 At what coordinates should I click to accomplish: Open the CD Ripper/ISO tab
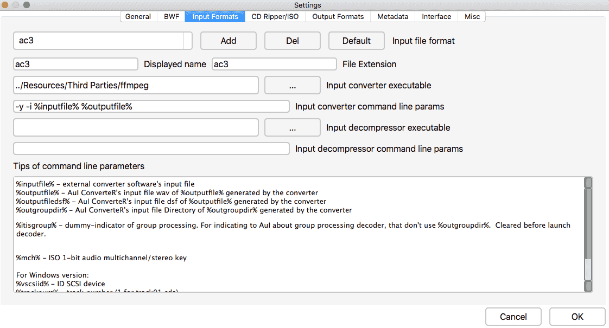click(x=275, y=17)
